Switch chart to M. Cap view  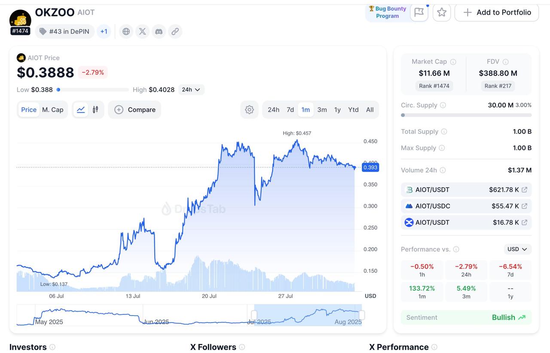coord(52,110)
